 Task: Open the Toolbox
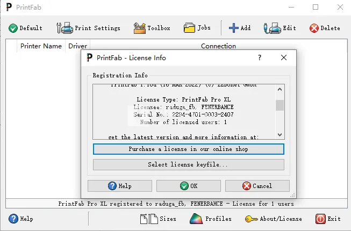(x=152, y=28)
